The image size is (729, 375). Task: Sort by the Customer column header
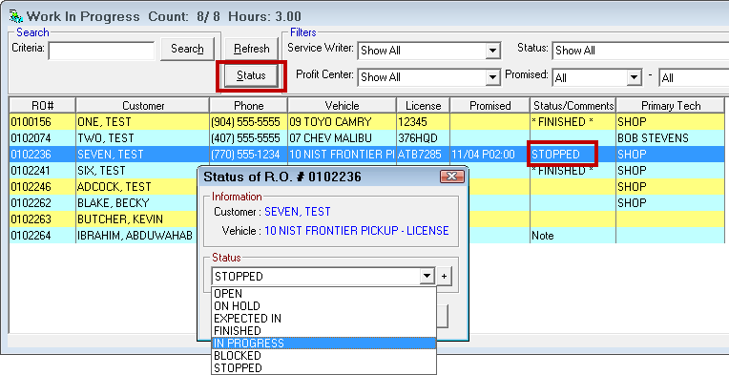coord(143,106)
